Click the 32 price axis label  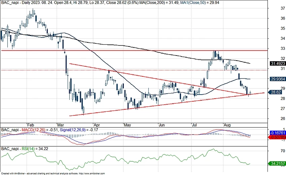[x=283, y=59]
